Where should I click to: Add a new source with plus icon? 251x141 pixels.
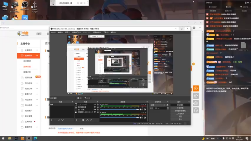76,120
